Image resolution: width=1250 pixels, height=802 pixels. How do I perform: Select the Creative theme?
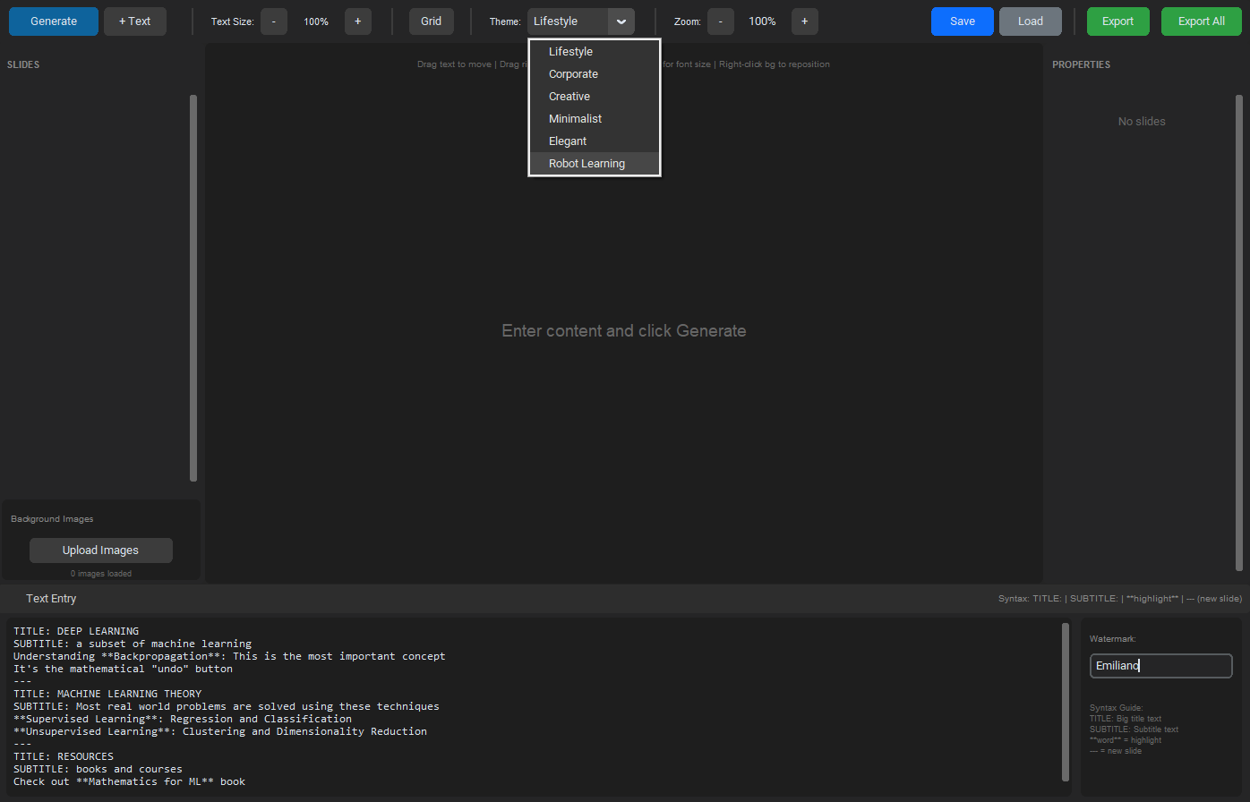pos(570,96)
